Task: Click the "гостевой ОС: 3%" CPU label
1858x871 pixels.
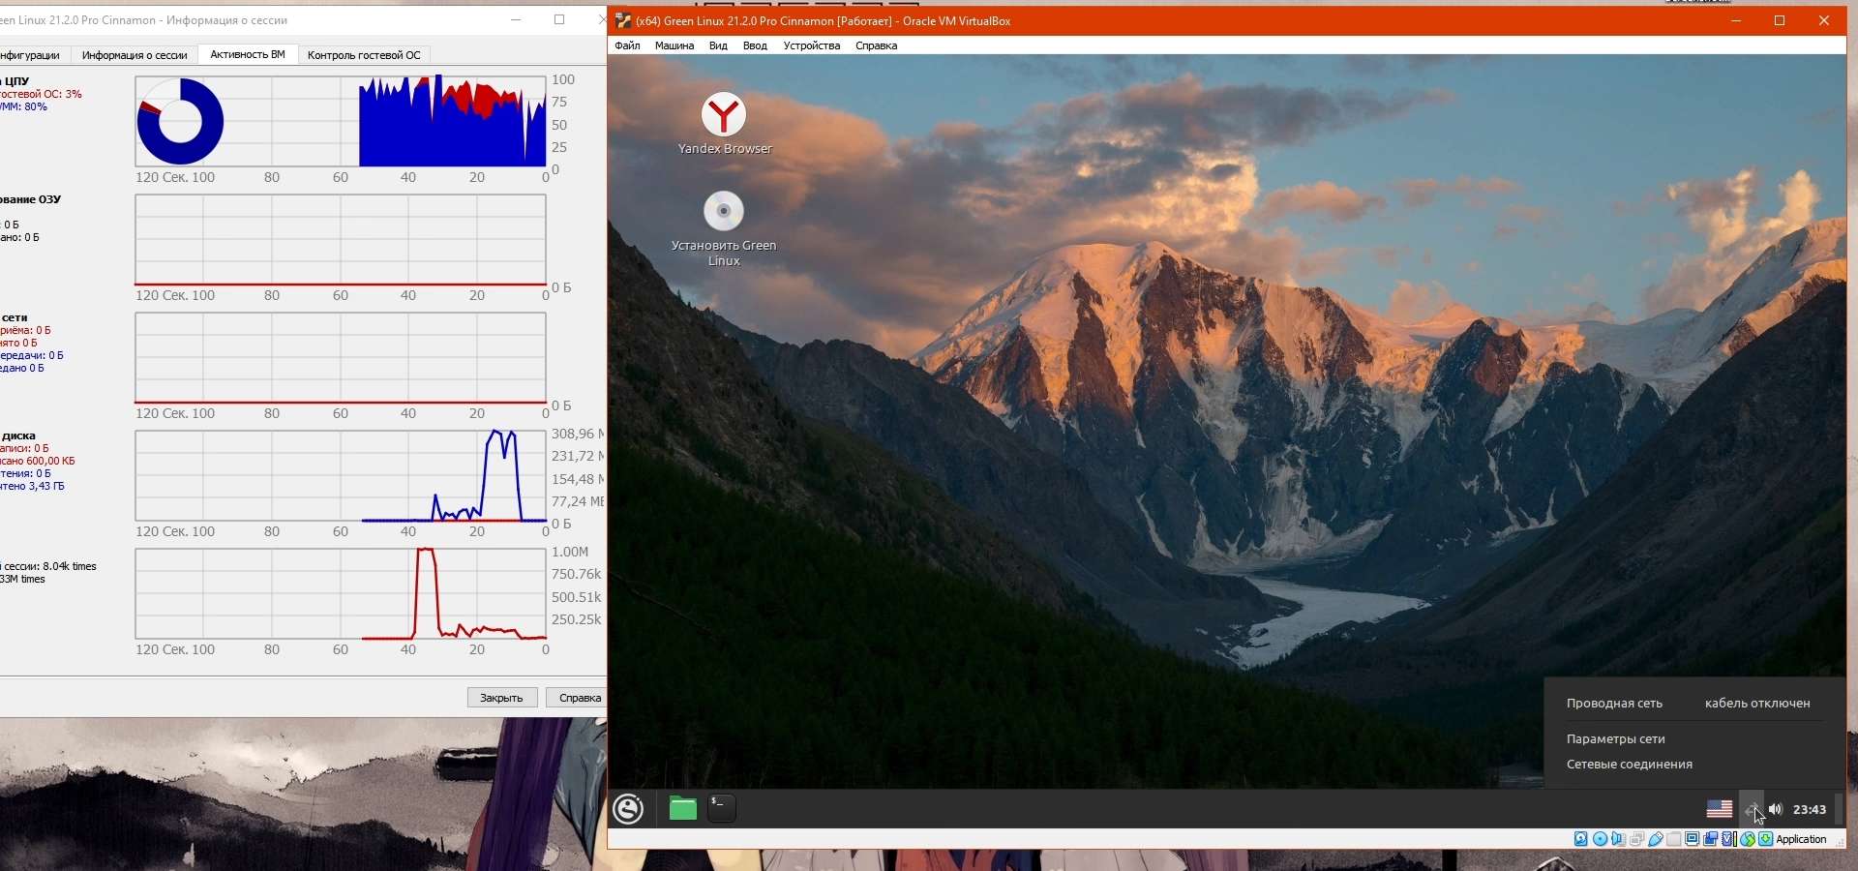Action: (x=41, y=94)
